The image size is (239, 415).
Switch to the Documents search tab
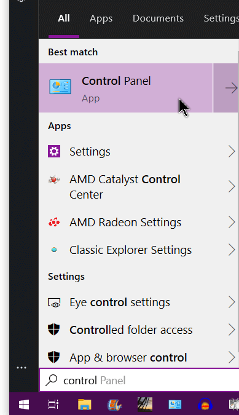coord(158,18)
